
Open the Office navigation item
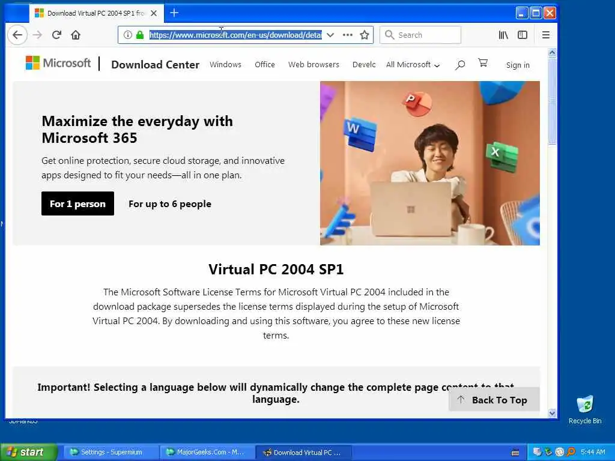265,64
